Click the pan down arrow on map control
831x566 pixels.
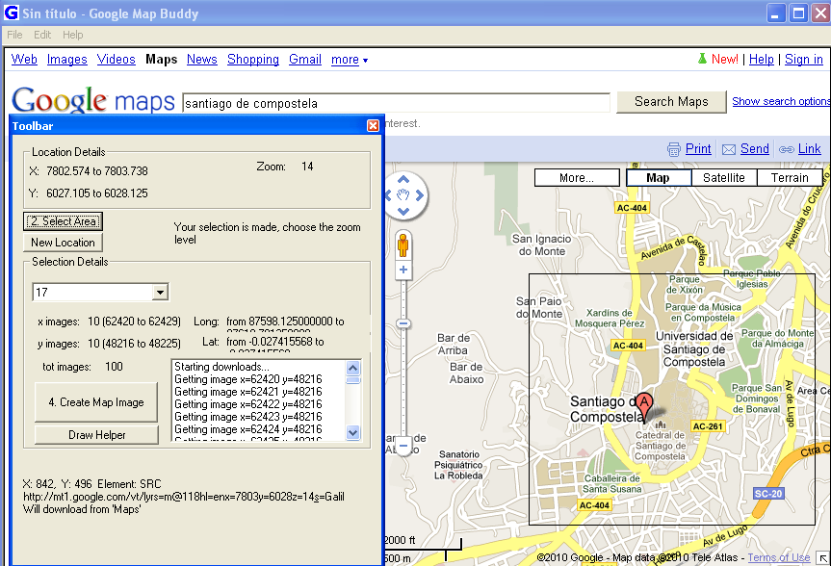[403, 212]
